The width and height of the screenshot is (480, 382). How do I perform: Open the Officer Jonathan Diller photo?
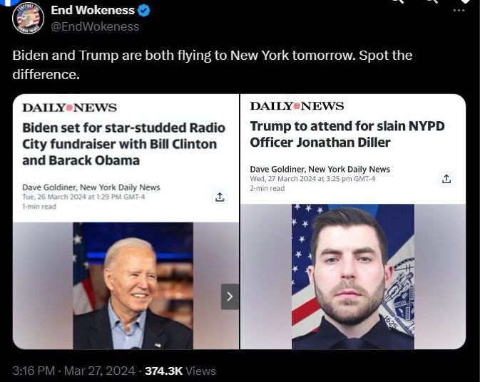[353, 277]
